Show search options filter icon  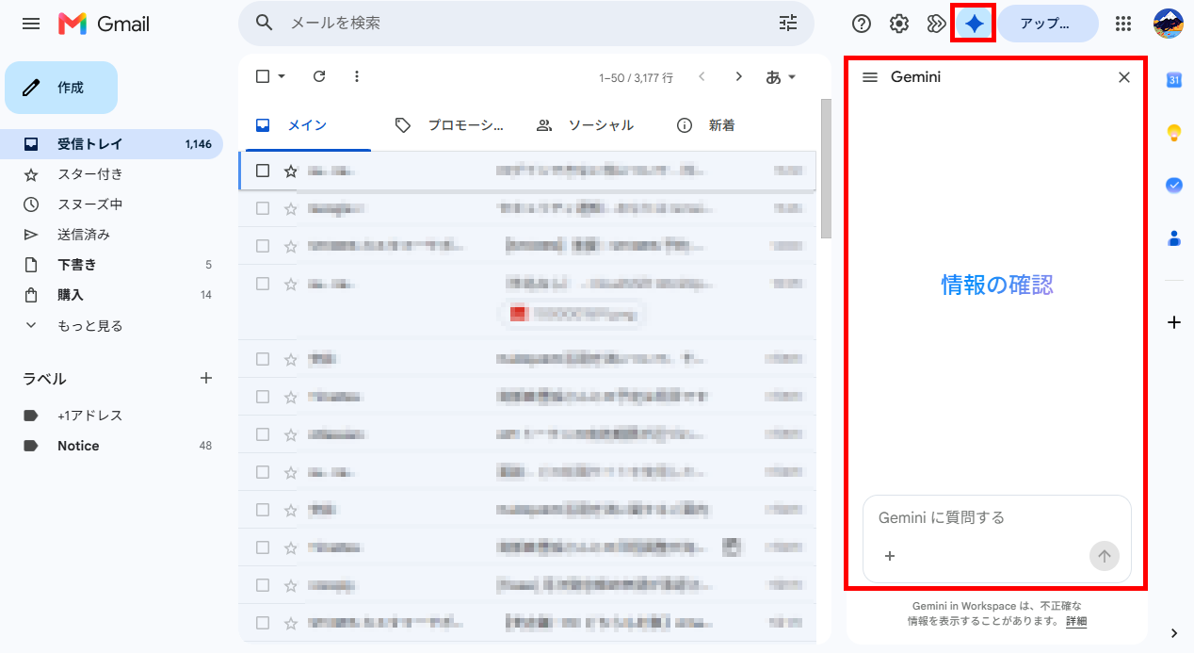(x=788, y=23)
